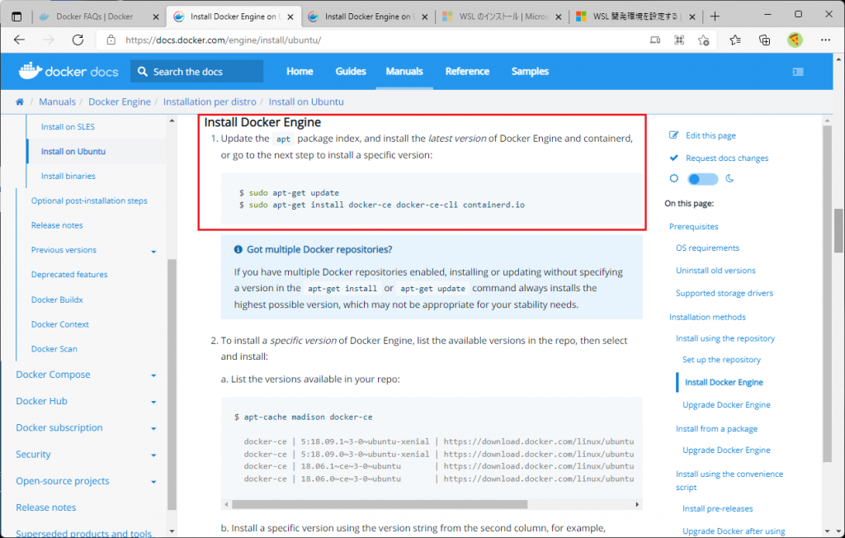845x538 pixels.
Task: Expand the Security section
Action: point(153,455)
